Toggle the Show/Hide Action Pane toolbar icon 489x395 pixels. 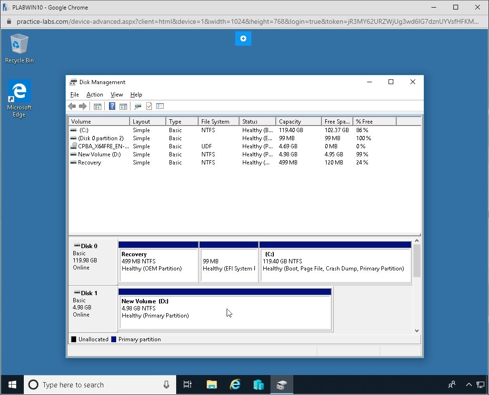coord(123,106)
